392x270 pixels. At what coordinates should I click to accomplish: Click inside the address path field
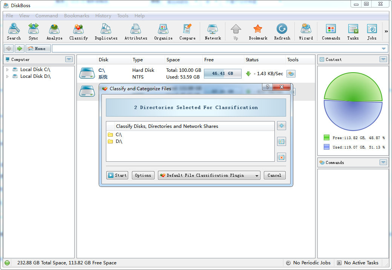[216, 49]
